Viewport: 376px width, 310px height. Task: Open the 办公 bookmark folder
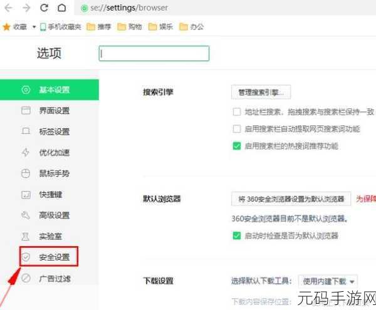pyautogui.click(x=191, y=27)
